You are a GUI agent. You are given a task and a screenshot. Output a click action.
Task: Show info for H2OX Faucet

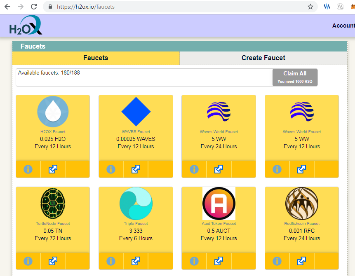click(28, 169)
